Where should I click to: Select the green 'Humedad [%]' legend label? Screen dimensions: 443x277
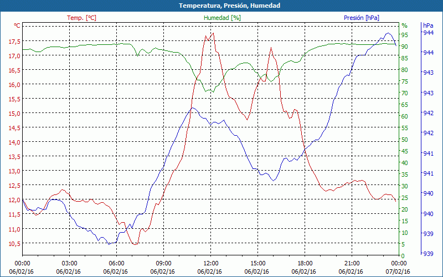[223, 18]
